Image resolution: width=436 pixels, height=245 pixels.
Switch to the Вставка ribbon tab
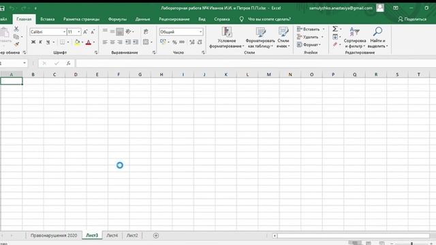[47, 19]
